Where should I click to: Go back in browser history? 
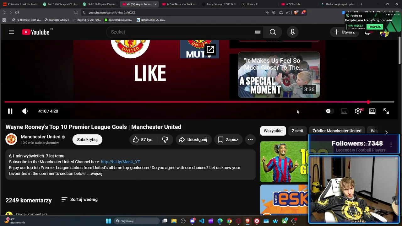4,13
